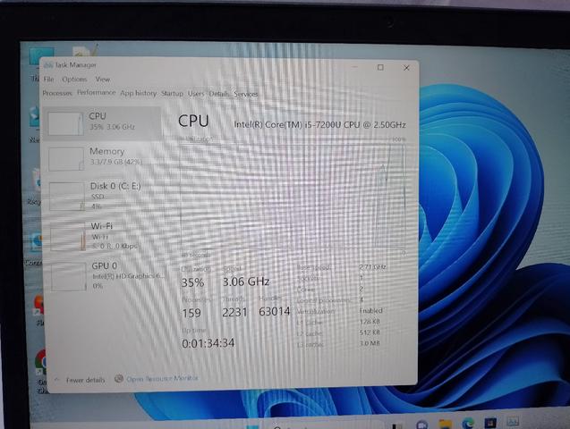Select the CPU performance thumbnail graph

coord(66,123)
